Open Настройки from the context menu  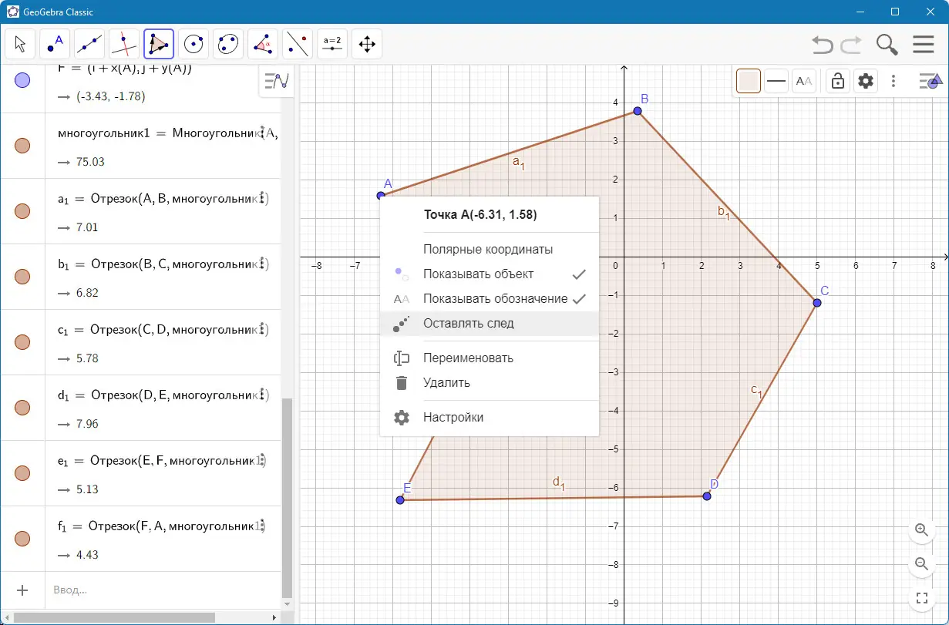click(490, 418)
